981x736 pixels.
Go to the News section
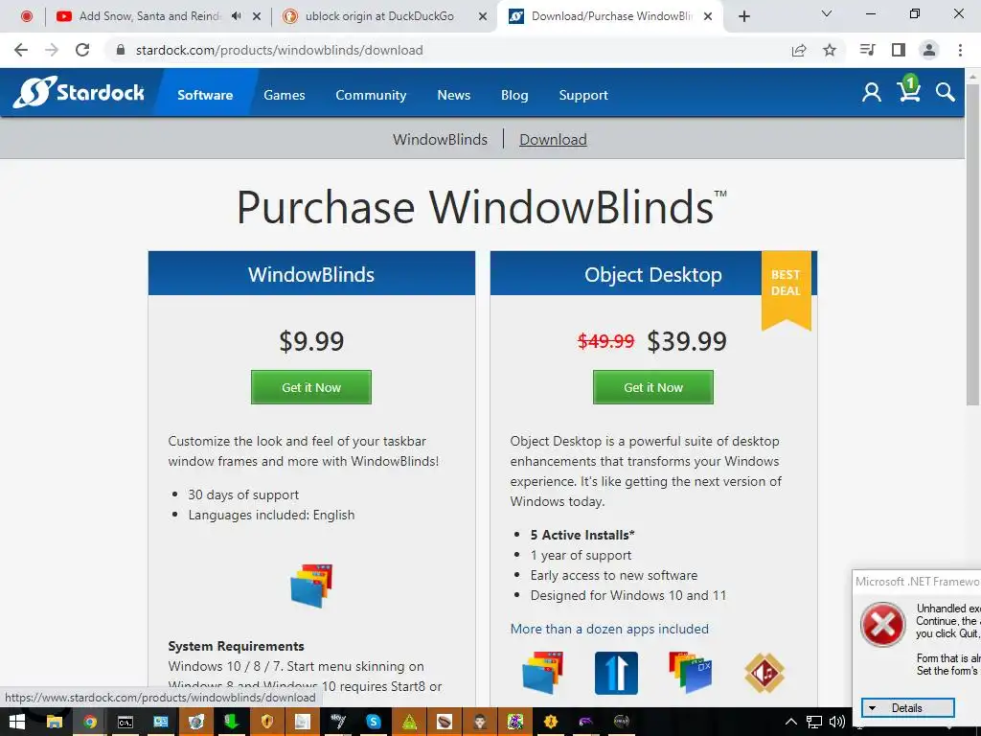click(453, 95)
